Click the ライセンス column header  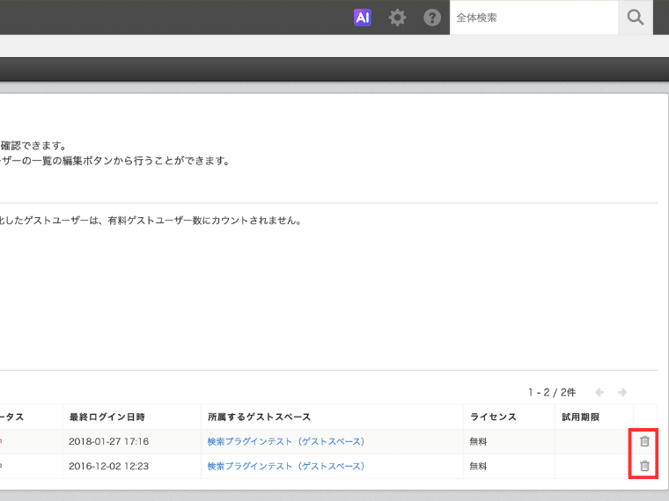pos(509,417)
